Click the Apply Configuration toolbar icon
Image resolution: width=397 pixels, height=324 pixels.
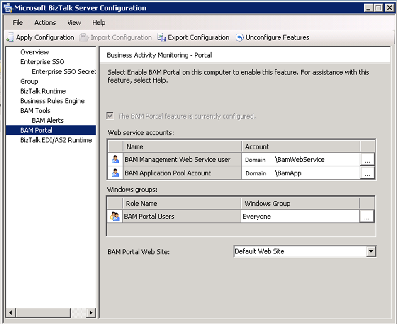(10, 38)
